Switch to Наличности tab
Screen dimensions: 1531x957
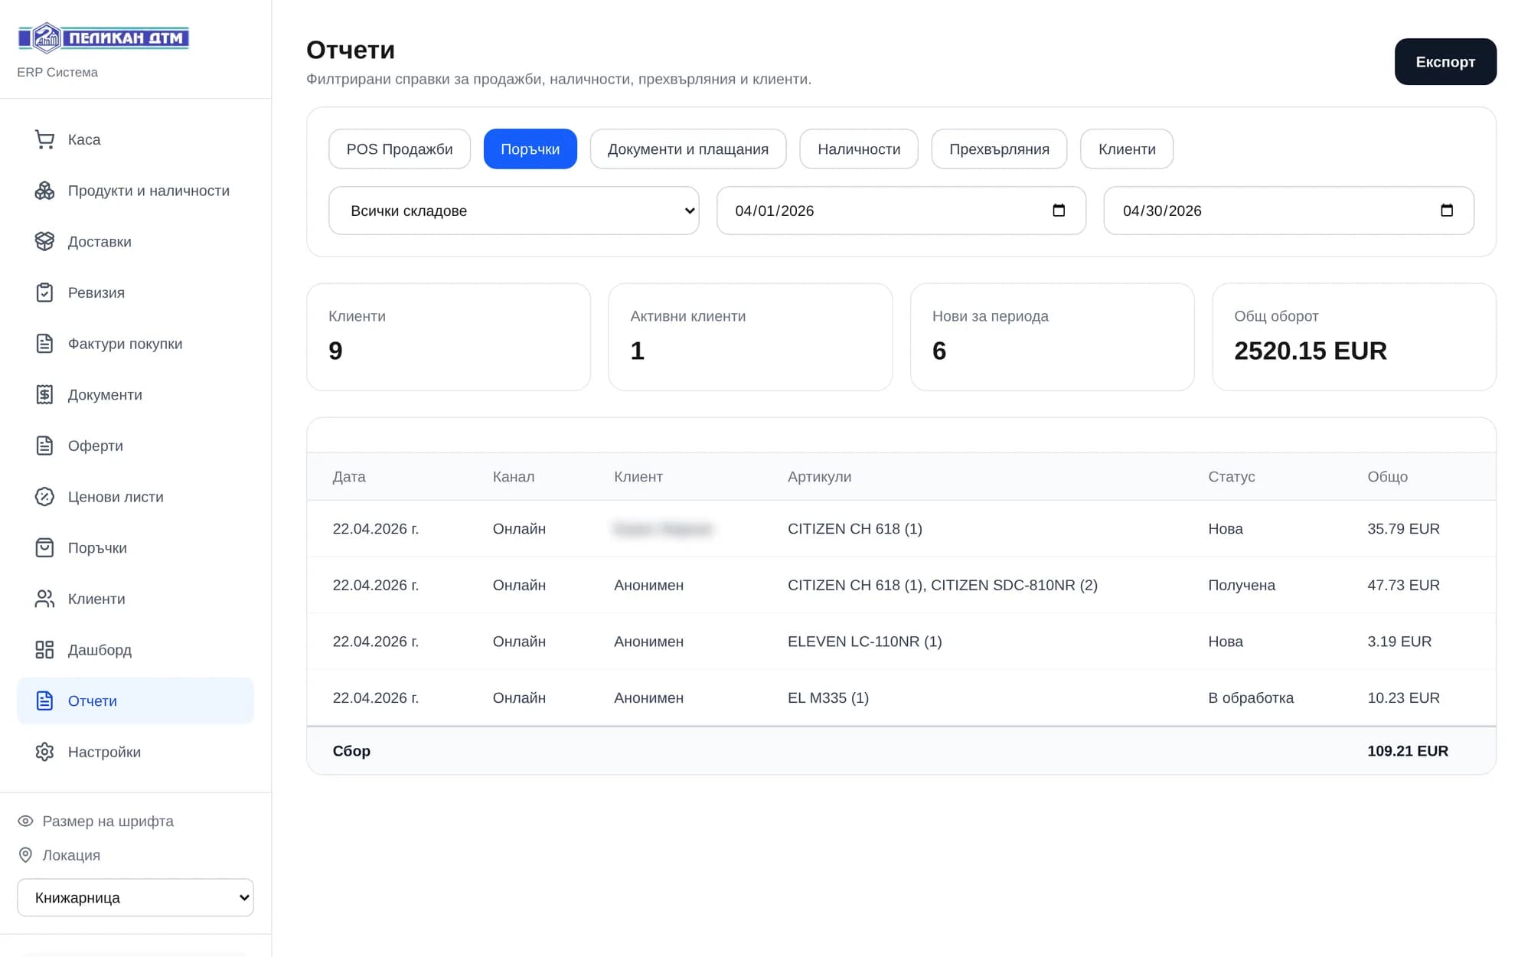859,149
